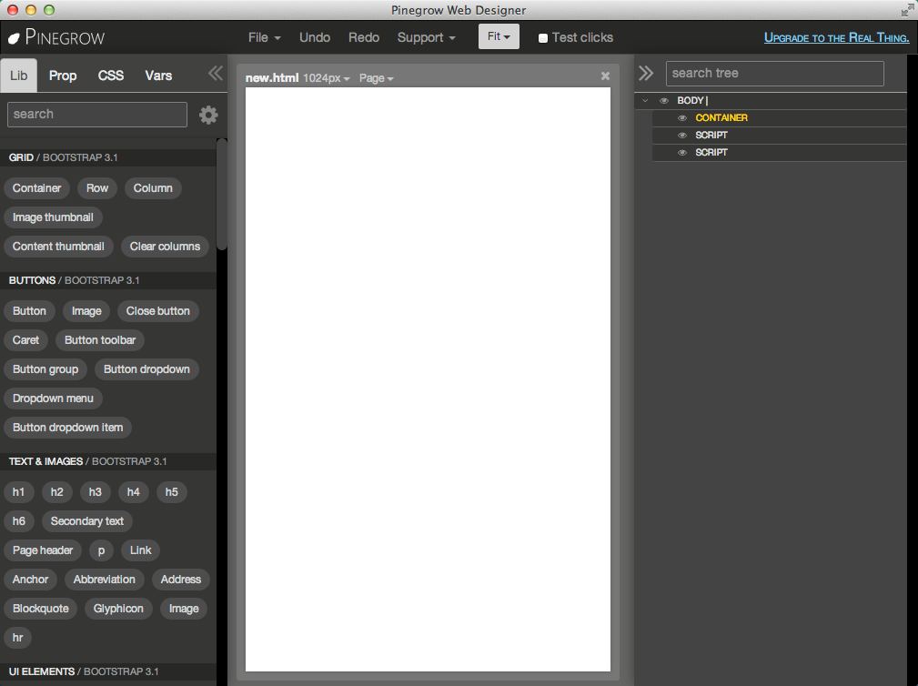This screenshot has height=686, width=918.
Task: Select CONTAINER in the element tree
Action: click(721, 117)
